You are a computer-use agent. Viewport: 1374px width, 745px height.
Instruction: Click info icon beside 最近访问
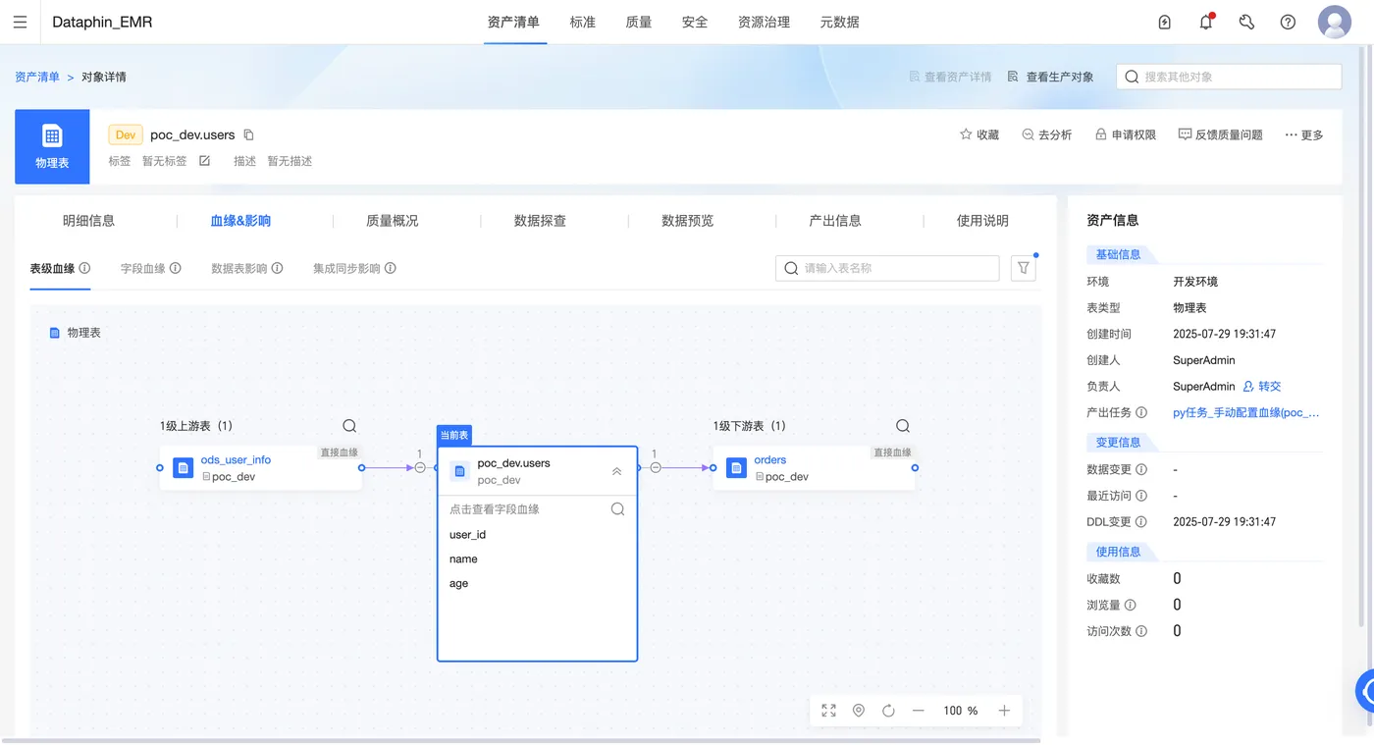1141,496
